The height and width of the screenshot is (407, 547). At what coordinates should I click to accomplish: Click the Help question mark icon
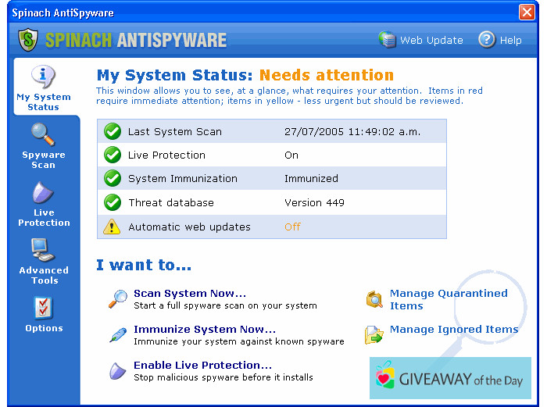pos(487,40)
